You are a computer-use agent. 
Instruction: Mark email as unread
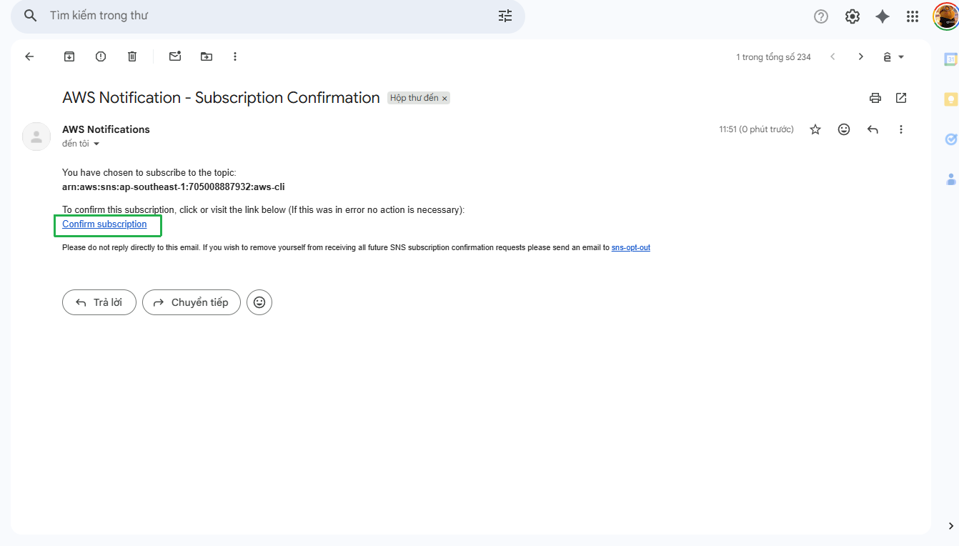click(x=175, y=56)
